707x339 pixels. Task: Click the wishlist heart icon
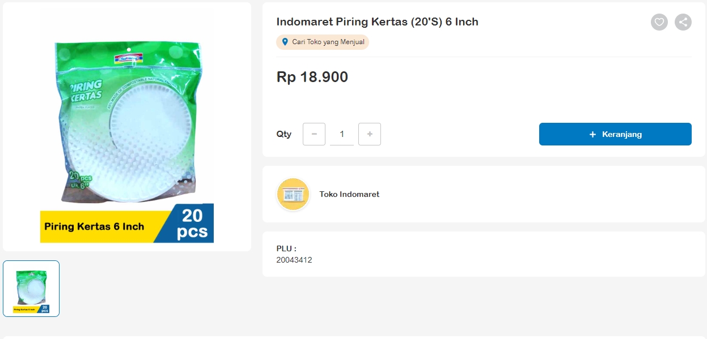coord(659,22)
